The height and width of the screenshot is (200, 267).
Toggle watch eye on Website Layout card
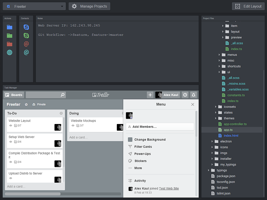click(x=11, y=126)
